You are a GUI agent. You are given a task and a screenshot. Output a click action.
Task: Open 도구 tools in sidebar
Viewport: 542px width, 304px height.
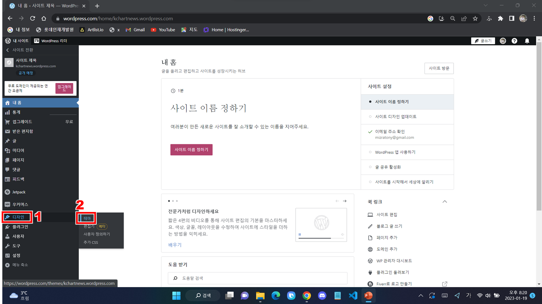pos(40,246)
